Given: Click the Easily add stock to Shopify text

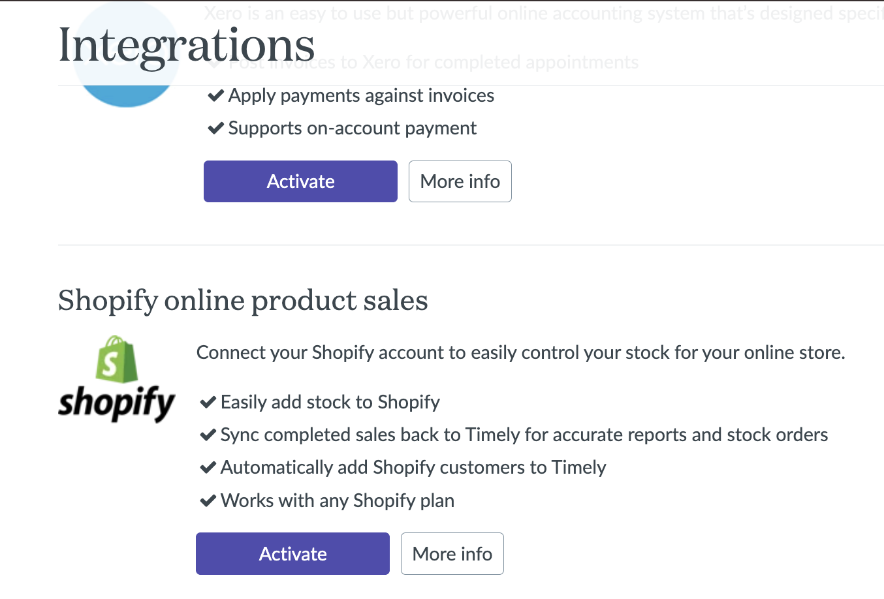Looking at the screenshot, I should 330,403.
